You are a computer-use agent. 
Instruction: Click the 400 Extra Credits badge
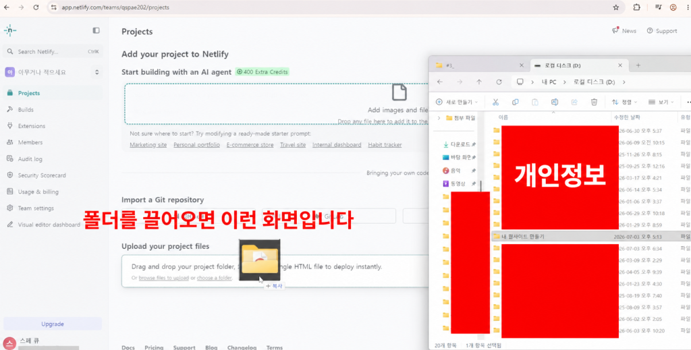[x=262, y=71]
